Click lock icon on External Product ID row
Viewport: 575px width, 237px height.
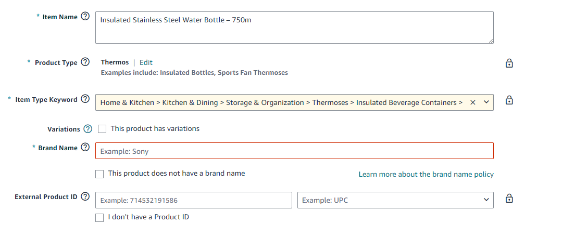509,199
